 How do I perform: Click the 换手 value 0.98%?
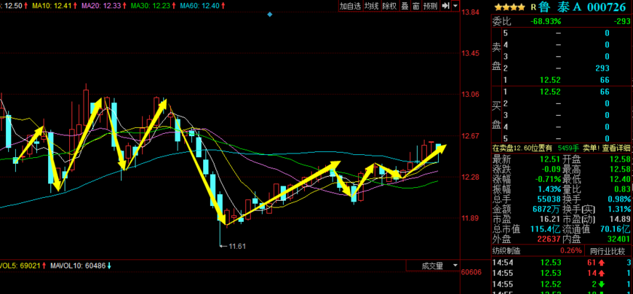pyautogui.click(x=620, y=199)
